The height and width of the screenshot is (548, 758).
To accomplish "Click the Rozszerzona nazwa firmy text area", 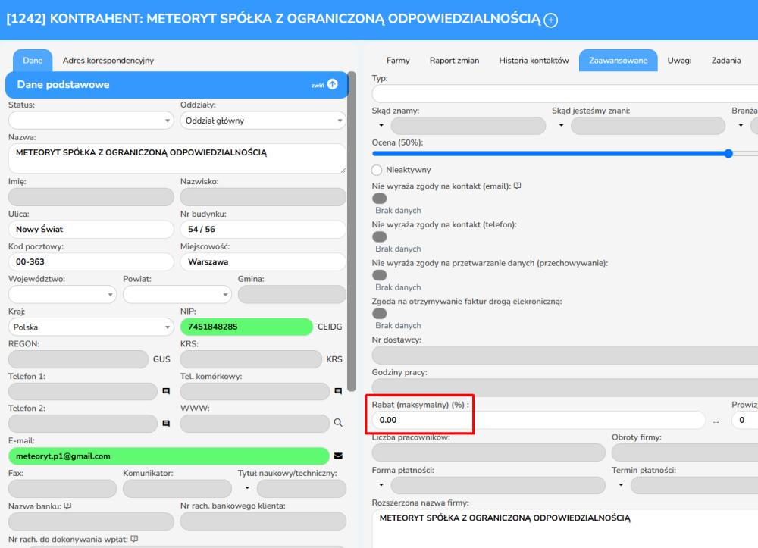I will [565, 528].
